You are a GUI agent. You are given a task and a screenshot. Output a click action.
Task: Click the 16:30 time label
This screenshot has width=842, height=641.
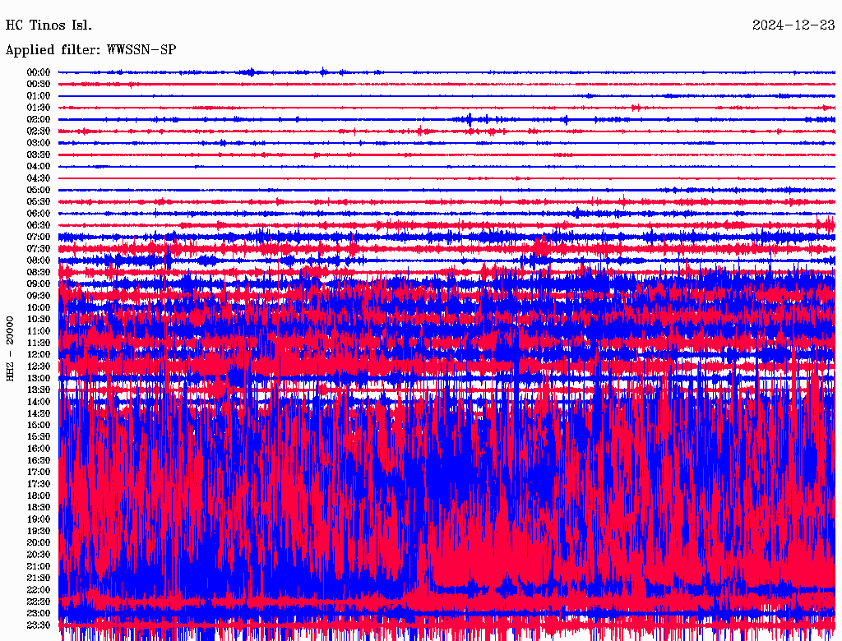(39, 460)
